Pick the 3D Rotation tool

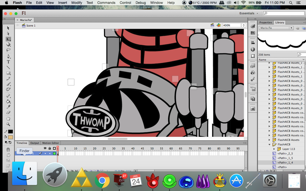tap(8, 44)
